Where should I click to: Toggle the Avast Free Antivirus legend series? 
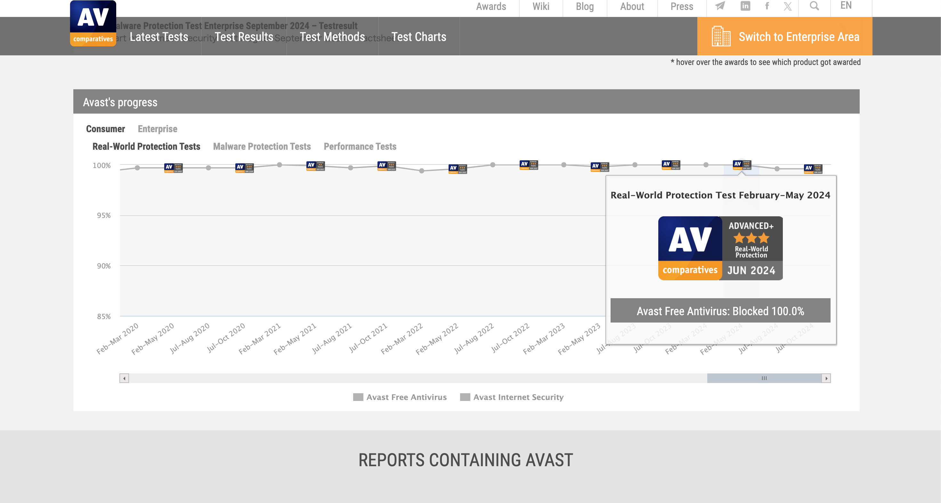pyautogui.click(x=400, y=397)
